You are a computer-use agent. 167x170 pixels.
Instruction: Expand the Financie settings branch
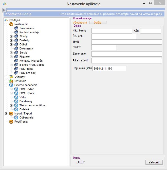point(11,57)
